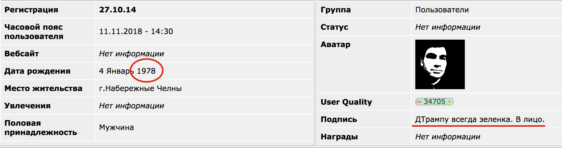The width and height of the screenshot is (562, 148).
Task: Click the Регистрация row label
Action: 31,10
